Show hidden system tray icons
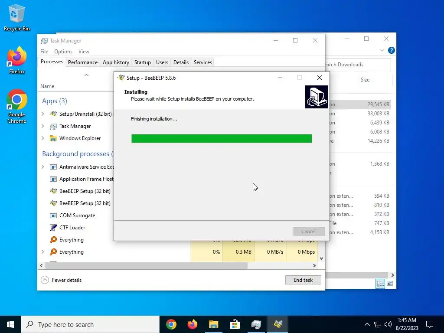 367,324
